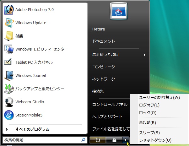Launch Windows Journal icon
This screenshot has width=189, height=146.
(x=9, y=76)
